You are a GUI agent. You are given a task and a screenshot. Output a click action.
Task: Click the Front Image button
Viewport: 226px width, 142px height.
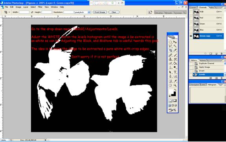tap(100, 12)
